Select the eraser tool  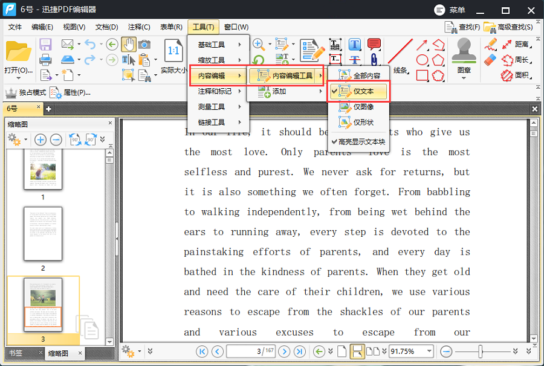(491, 60)
